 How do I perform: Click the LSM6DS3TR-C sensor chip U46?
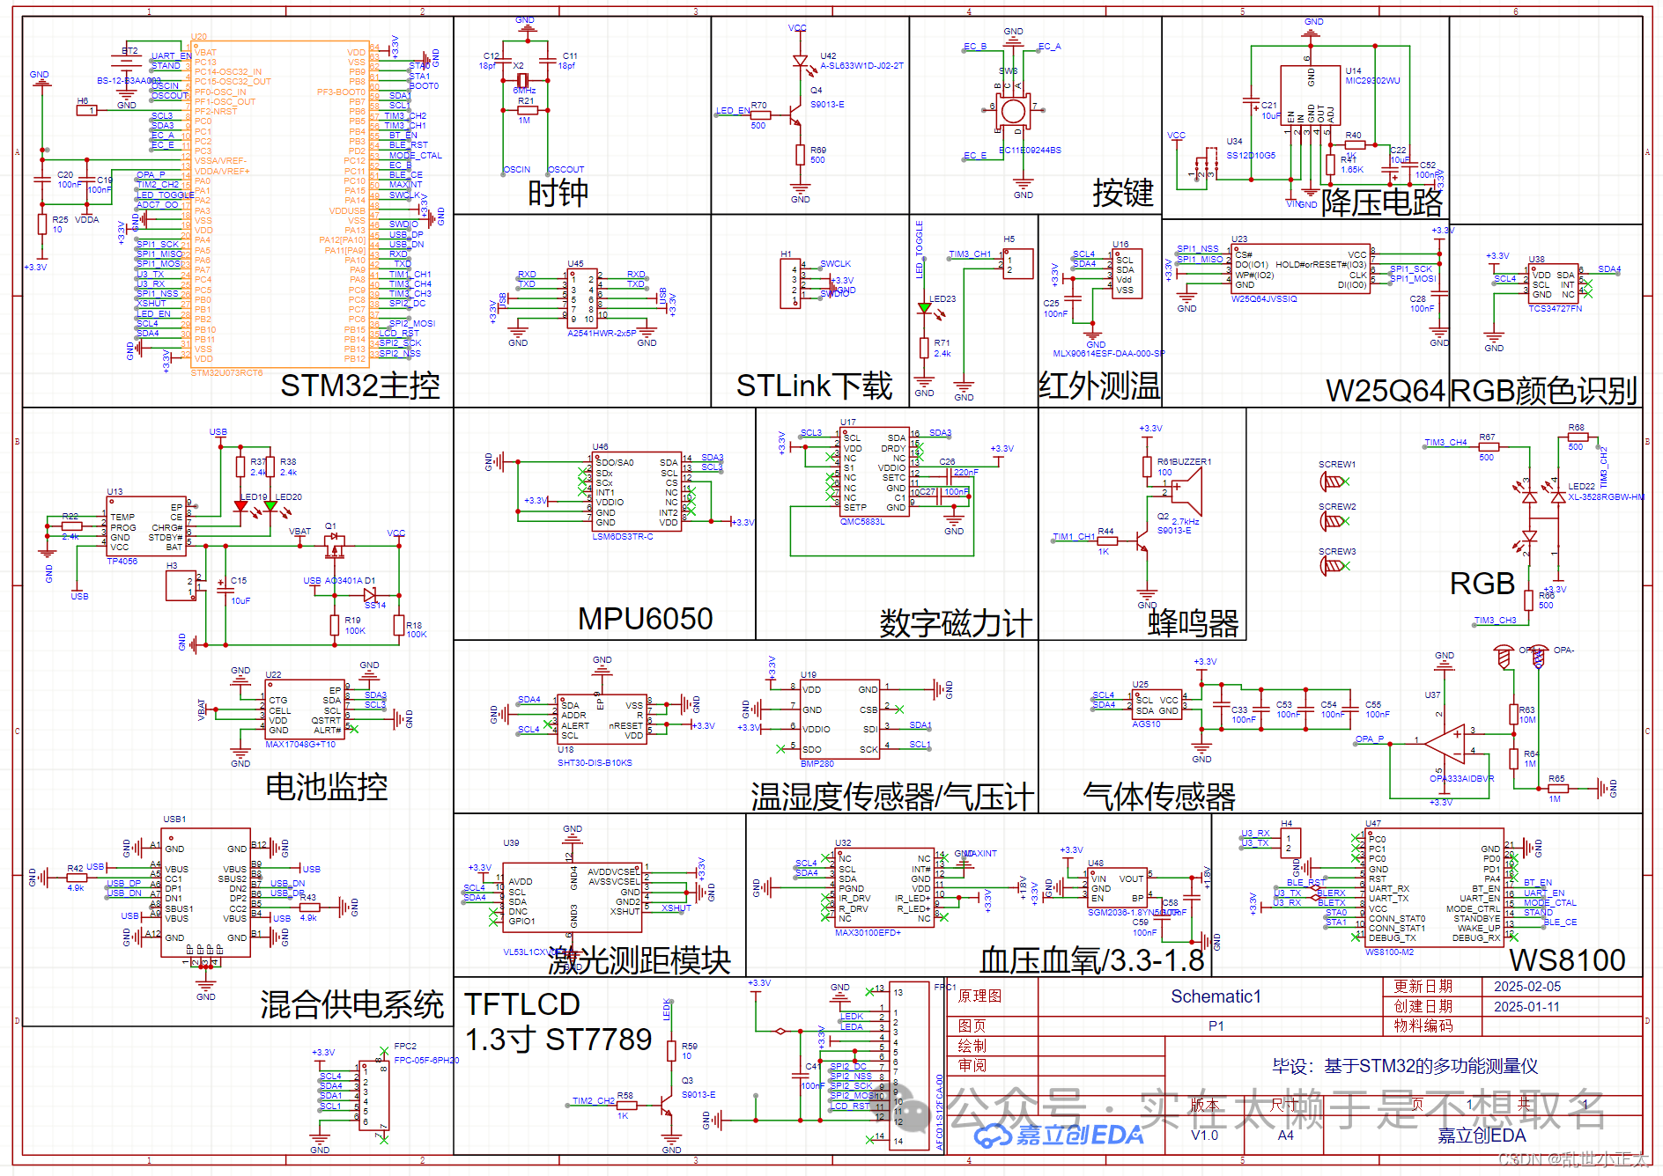click(x=636, y=491)
